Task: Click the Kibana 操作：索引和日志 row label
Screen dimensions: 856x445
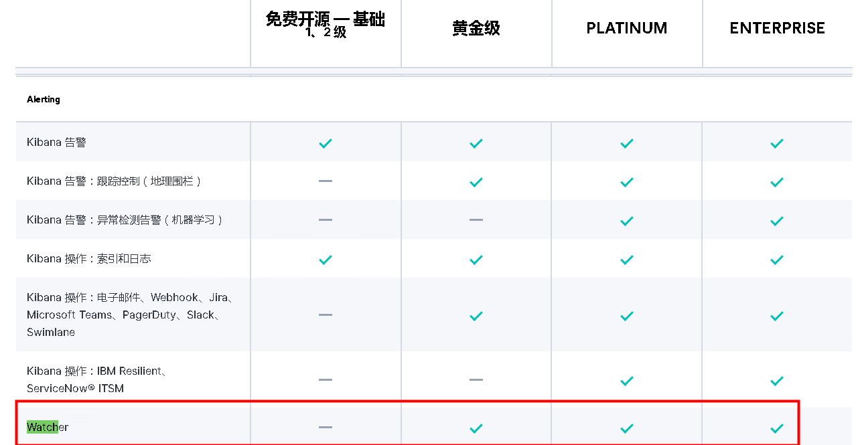Action: pyautogui.click(x=89, y=259)
